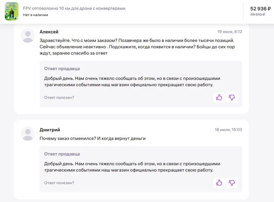
Task: Open the FPV optical fiber product thumbnail
Action: (x=12, y=11)
